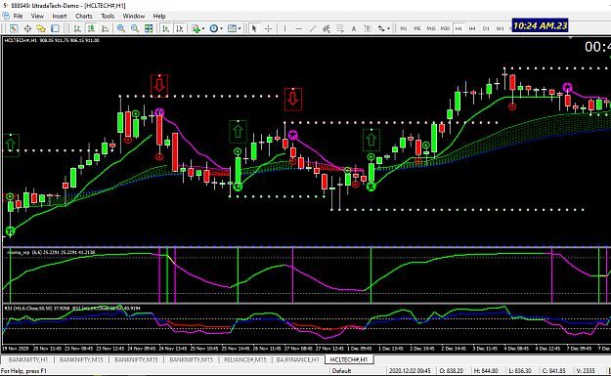Image resolution: width=611 pixels, height=376 pixels.
Task: Click the chart window icon beside File
Action: pos(6,16)
